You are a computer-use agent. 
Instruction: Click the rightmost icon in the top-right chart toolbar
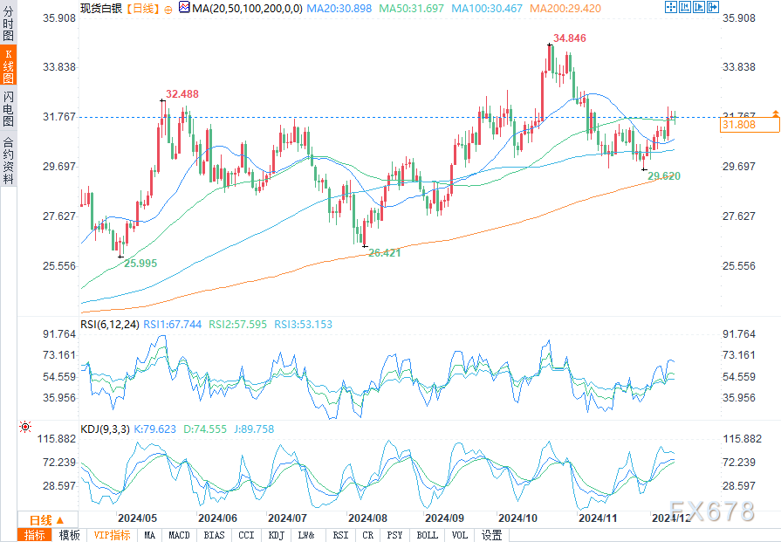[712, 7]
